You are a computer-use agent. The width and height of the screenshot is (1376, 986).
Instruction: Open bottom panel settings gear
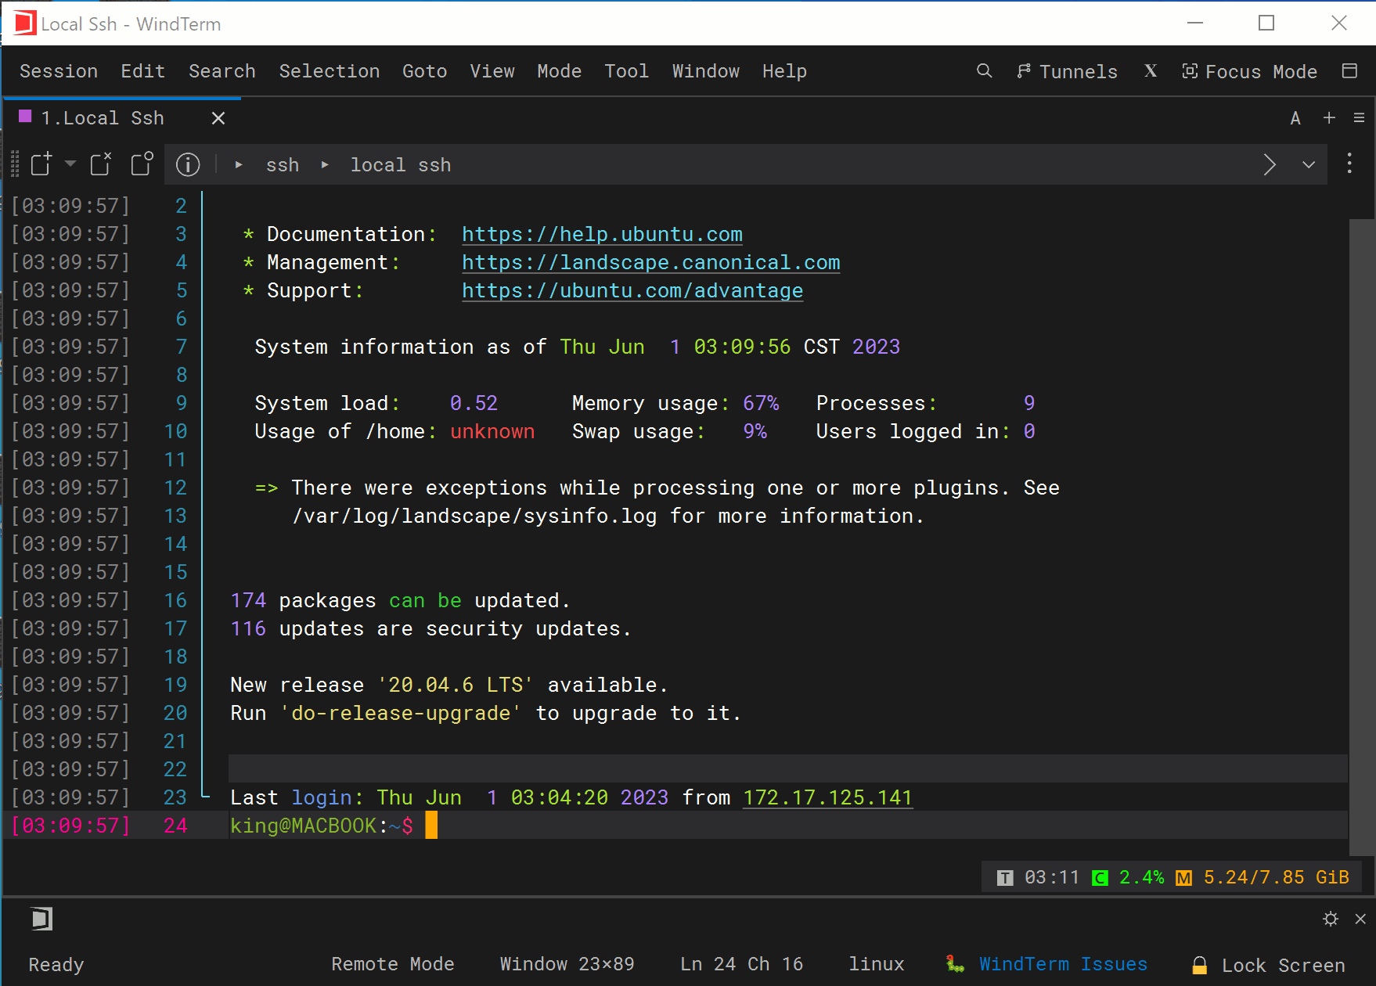[1331, 919]
